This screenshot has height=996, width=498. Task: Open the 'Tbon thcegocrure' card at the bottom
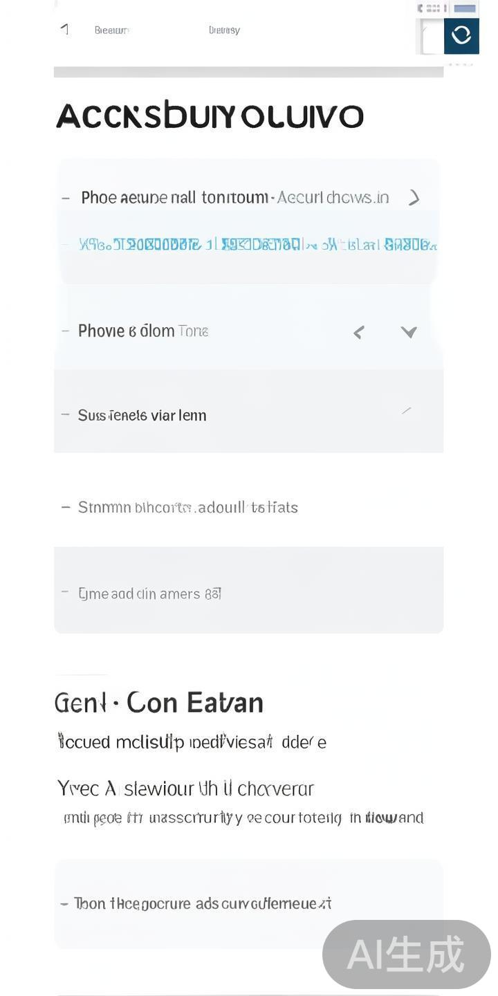coord(248,903)
